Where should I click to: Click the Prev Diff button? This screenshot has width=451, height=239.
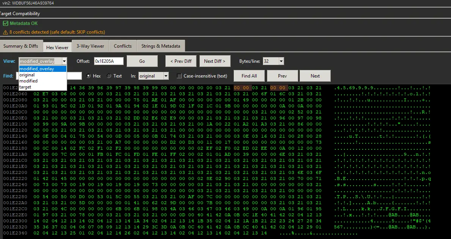(x=181, y=61)
